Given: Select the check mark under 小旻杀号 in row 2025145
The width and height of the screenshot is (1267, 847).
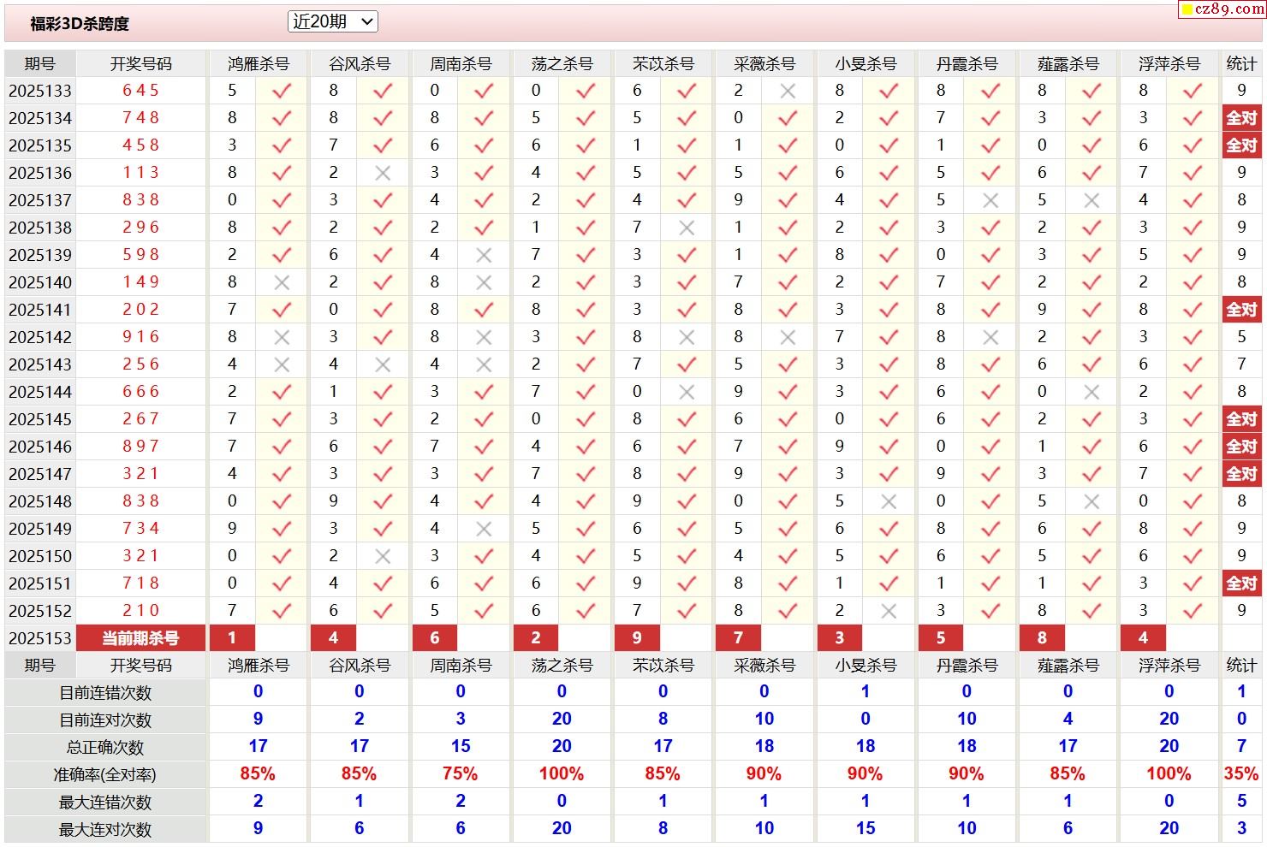Looking at the screenshot, I should [889, 419].
